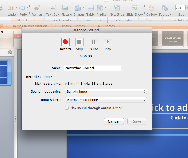The image size is (188, 158).
Task: Open the Undo history dropdown arrow
Action: point(16,8)
